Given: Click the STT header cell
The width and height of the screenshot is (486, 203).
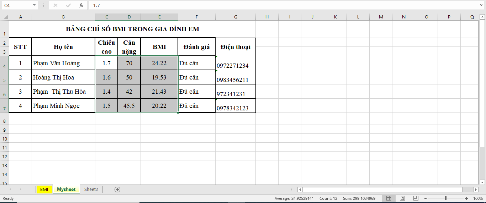Looking at the screenshot, I should pyautogui.click(x=20, y=47).
